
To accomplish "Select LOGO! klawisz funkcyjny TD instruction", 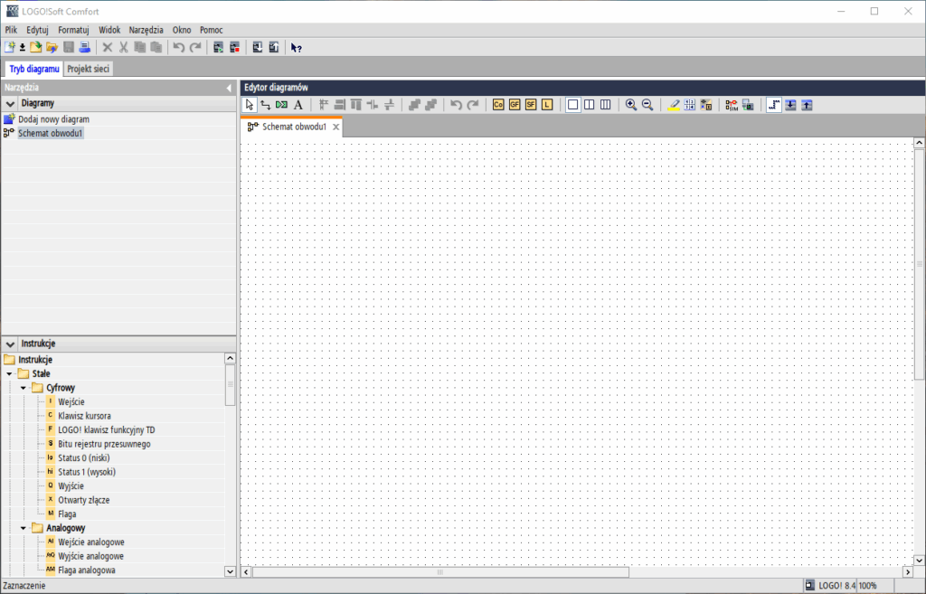I will point(107,430).
